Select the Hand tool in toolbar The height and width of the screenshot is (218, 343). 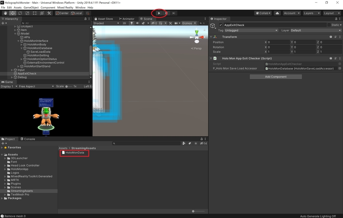point(5,13)
